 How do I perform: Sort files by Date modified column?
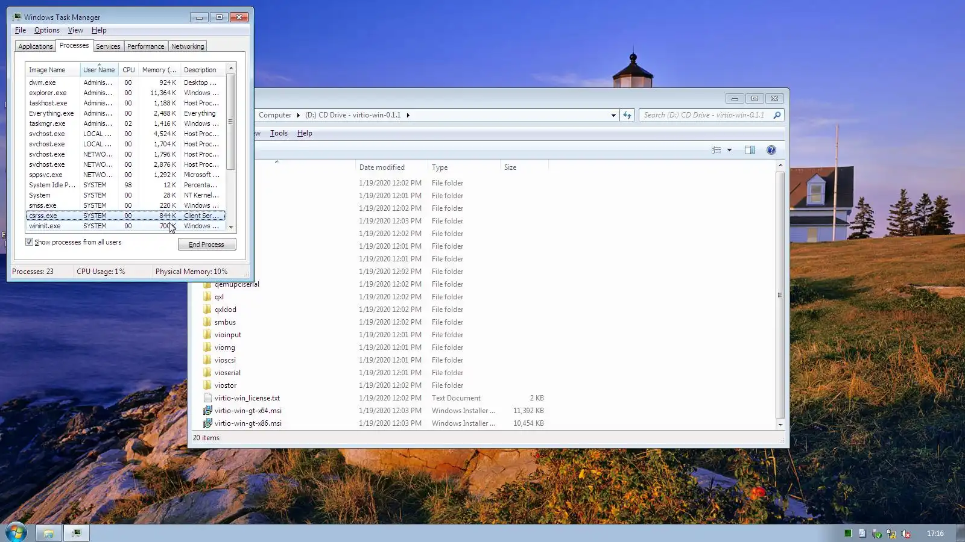pyautogui.click(x=391, y=167)
